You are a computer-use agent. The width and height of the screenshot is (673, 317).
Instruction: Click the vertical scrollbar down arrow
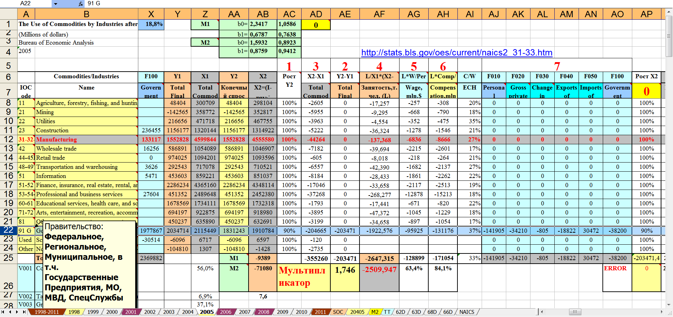(669, 305)
